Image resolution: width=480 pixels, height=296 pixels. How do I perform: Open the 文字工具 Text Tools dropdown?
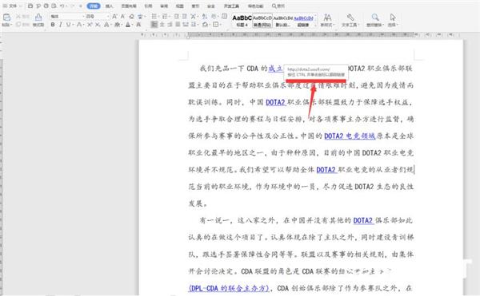coord(350,20)
